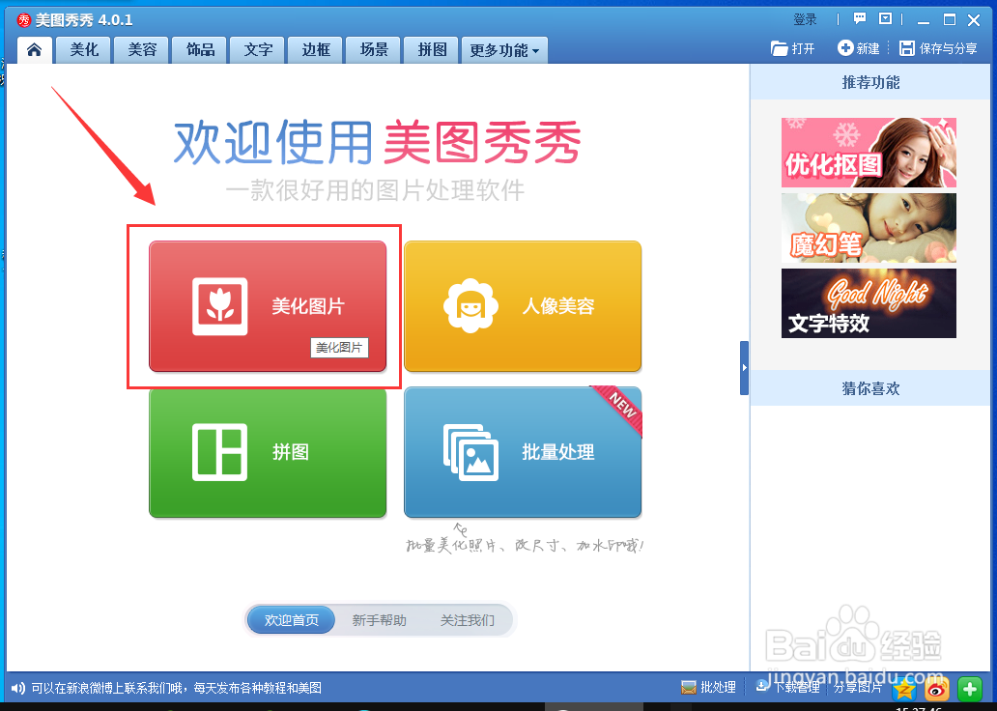Open the 优化抠图 recommended thumbnail
This screenshot has width=997, height=711.
coord(869,153)
